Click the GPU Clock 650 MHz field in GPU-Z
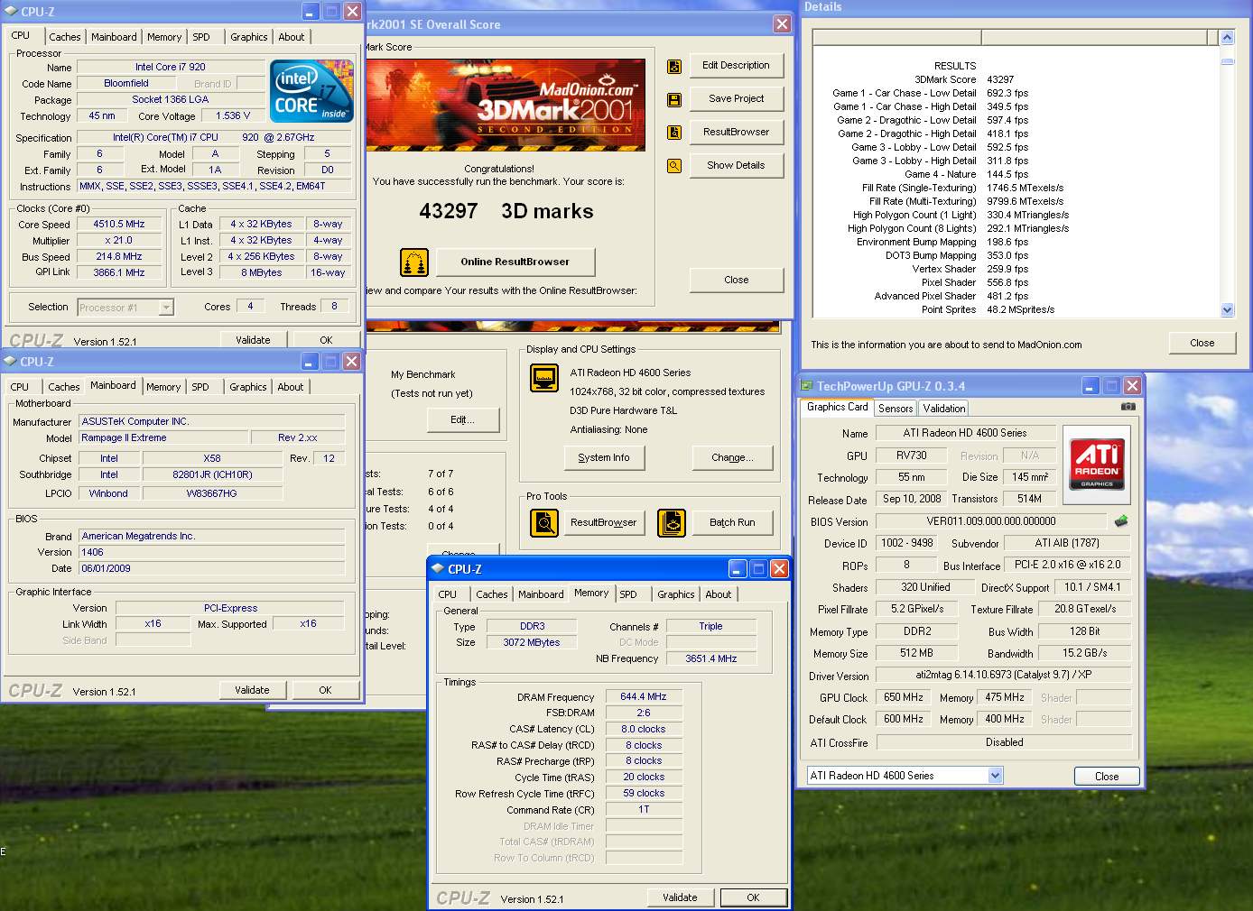The width and height of the screenshot is (1253, 911). (903, 698)
